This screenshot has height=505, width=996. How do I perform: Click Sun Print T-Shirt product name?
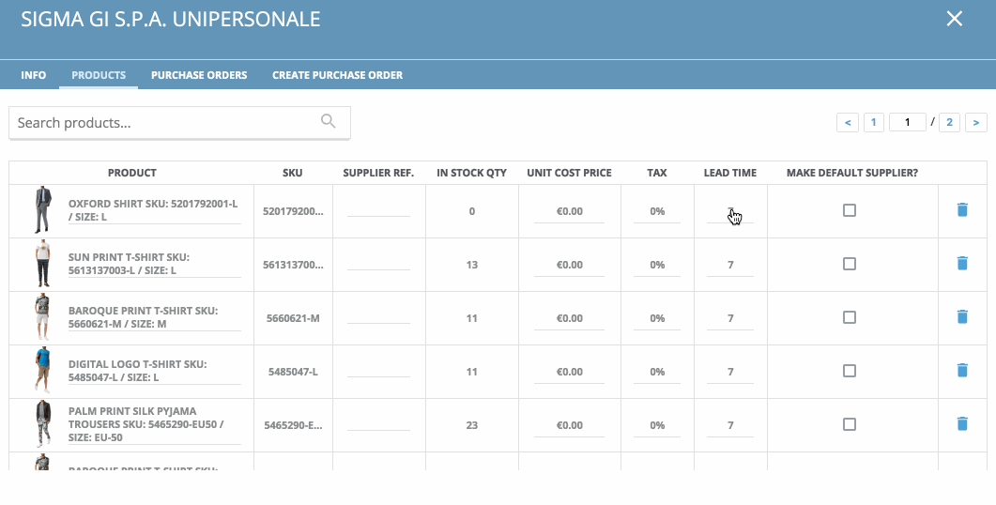pos(154,264)
